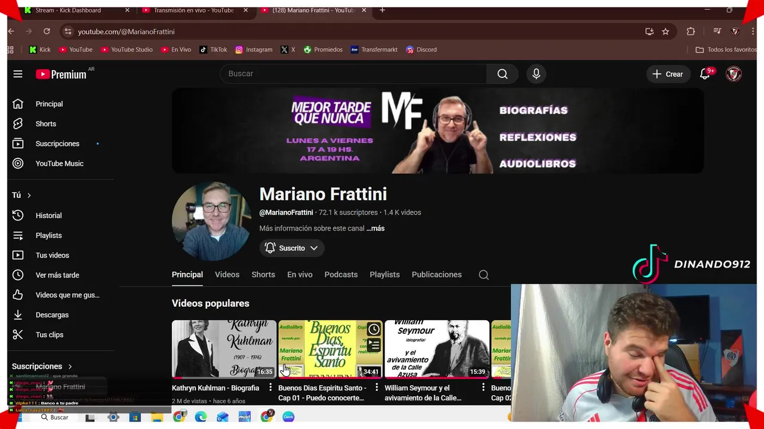Click the Mariano Frattini channel avatar
The height and width of the screenshot is (429, 764).
pos(211,221)
